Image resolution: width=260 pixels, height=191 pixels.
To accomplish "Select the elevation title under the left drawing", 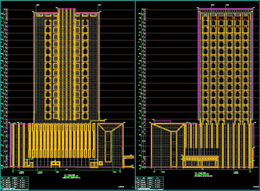I will (x=71, y=175).
